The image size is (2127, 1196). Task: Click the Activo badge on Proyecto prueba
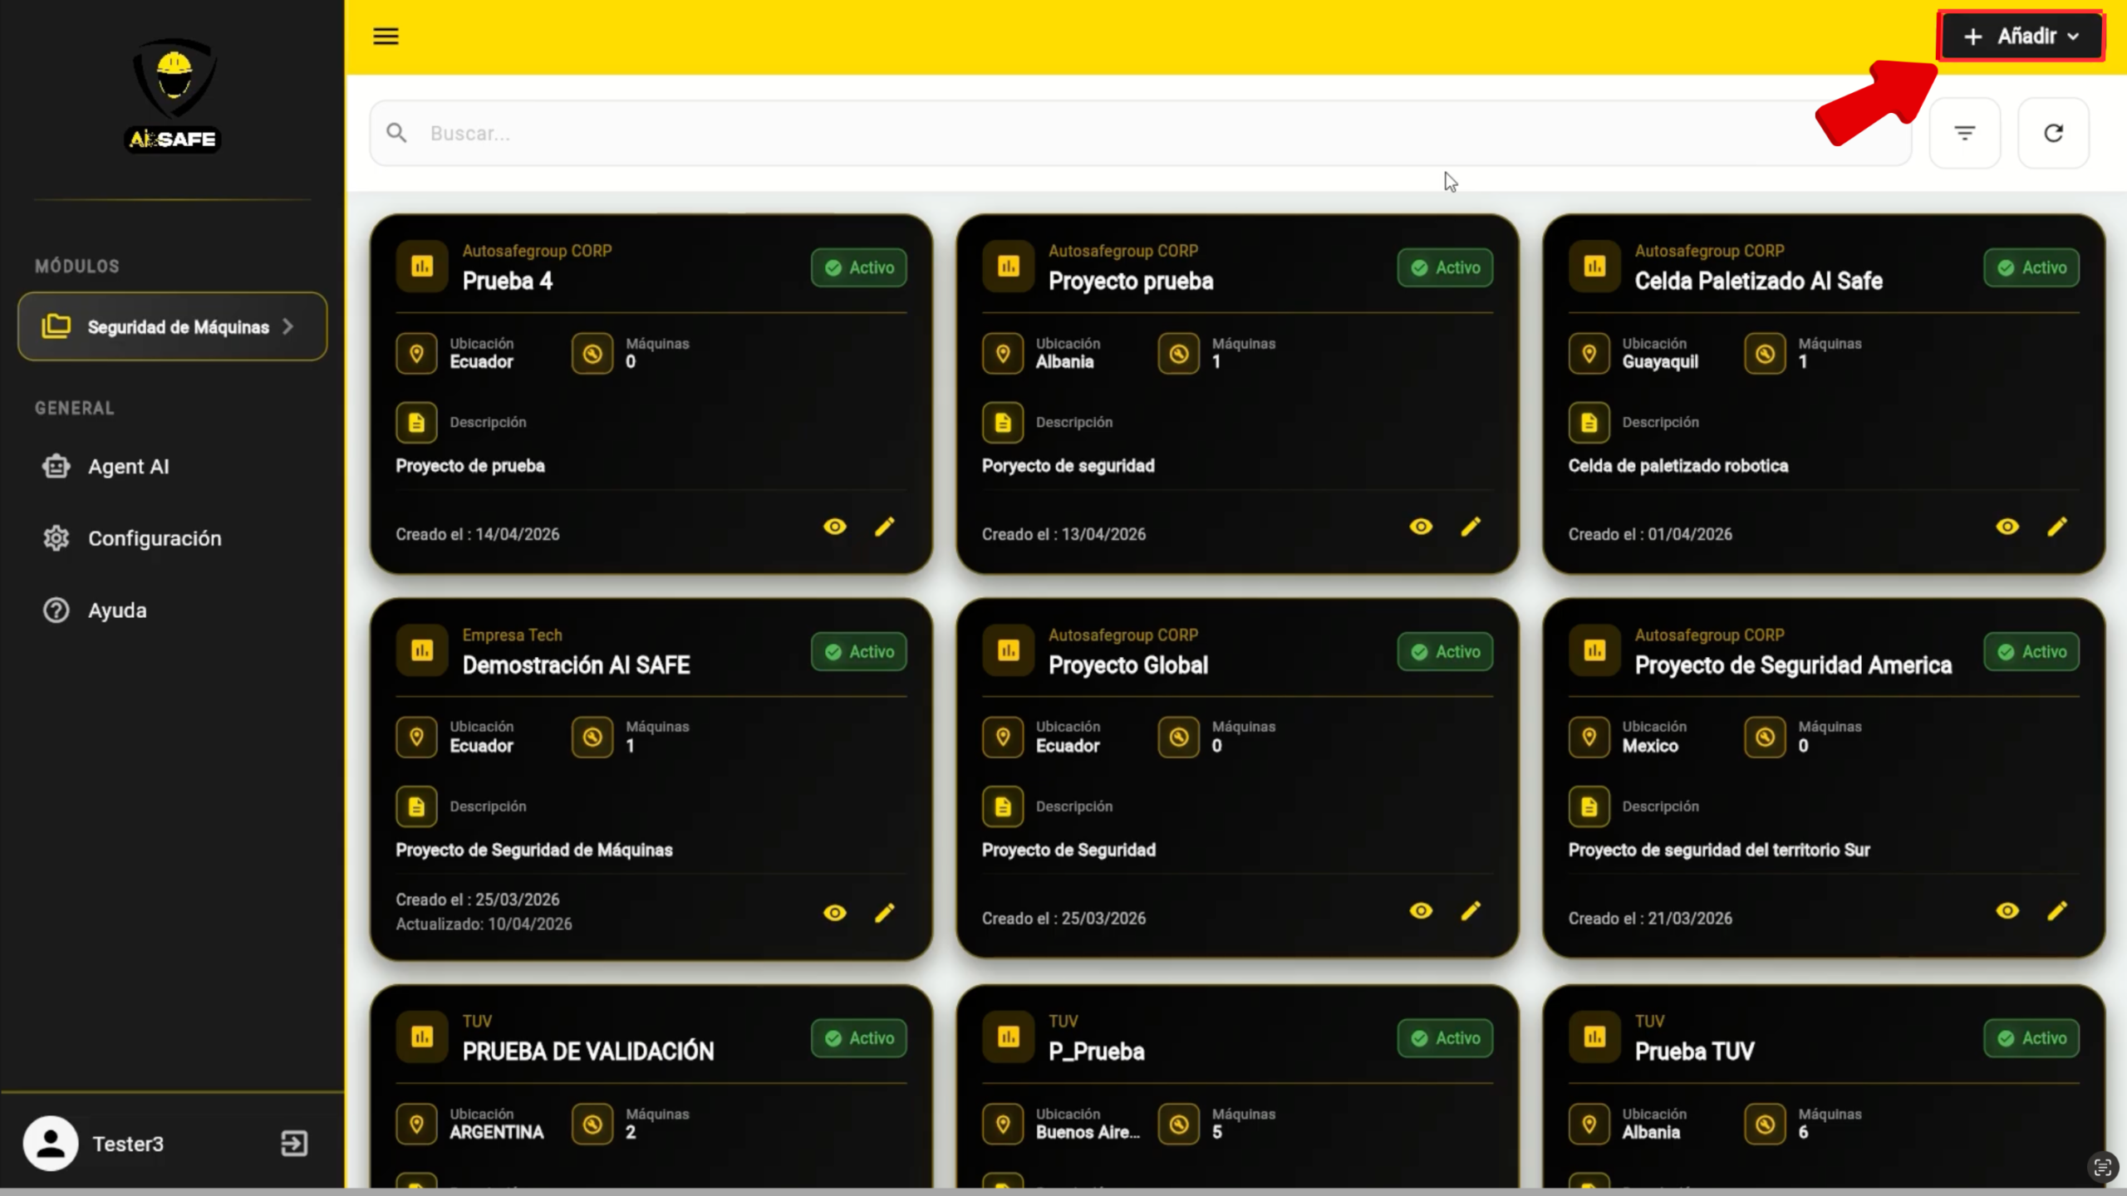click(1445, 267)
